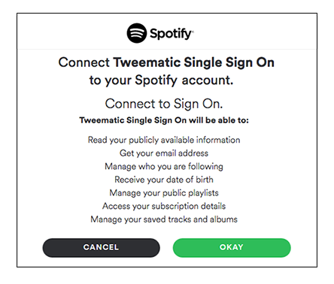Viewport: 334px width, 284px height.
Task: Click the 'Connect Tweematic Single Sign On' heading
Action: point(166,62)
